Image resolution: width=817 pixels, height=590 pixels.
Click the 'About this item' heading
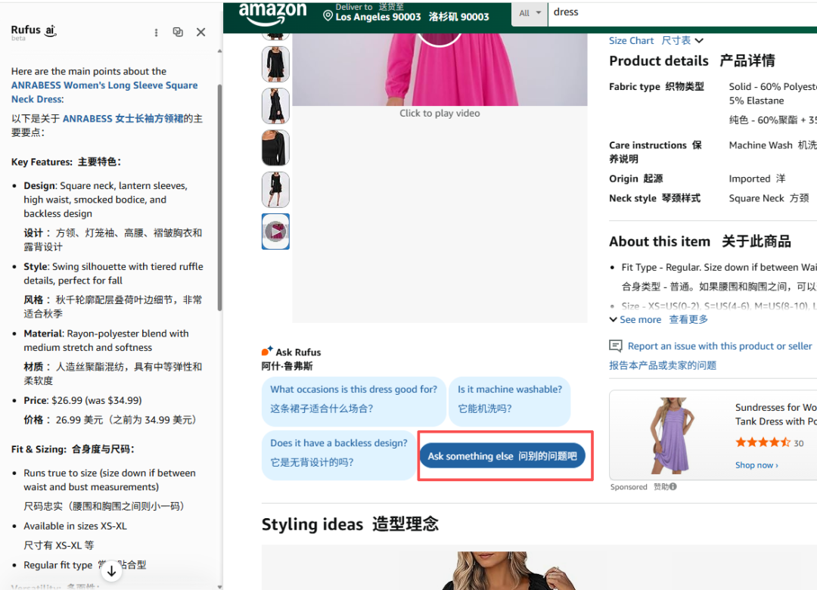coord(660,241)
